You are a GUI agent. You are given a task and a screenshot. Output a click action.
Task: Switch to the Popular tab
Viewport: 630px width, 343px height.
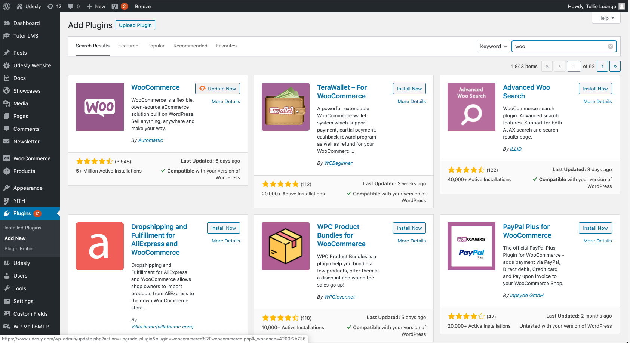point(156,46)
